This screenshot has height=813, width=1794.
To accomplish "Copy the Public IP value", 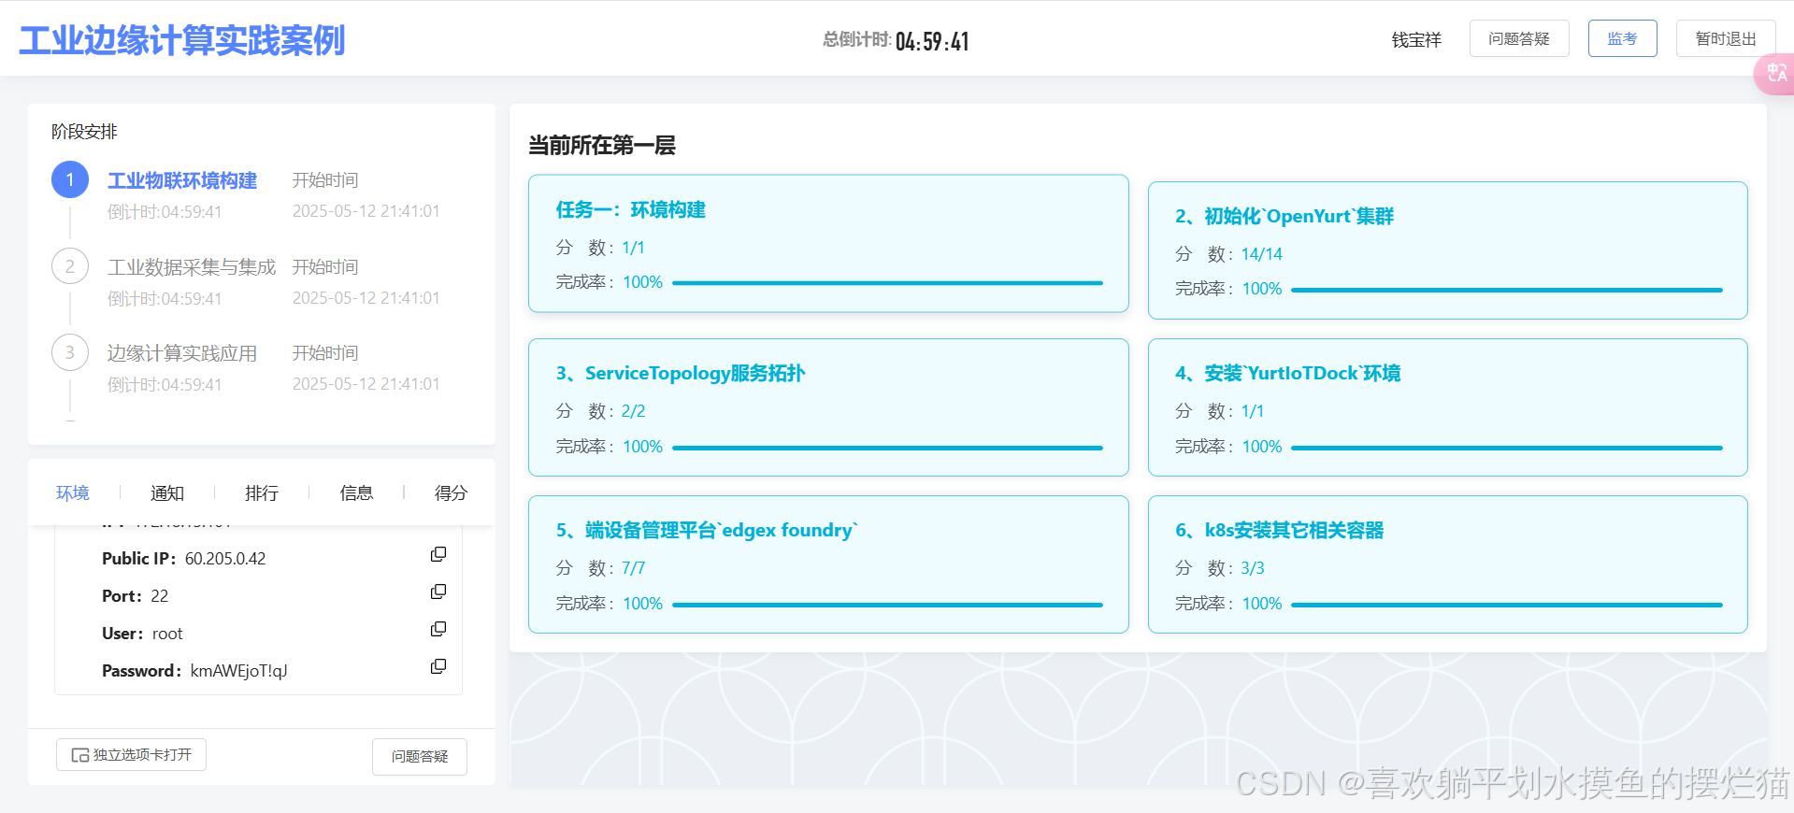I will point(438,554).
